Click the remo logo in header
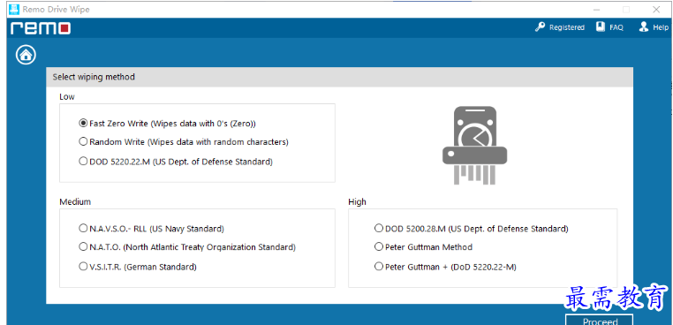Screen dimensions: 673x325 pos(41,28)
